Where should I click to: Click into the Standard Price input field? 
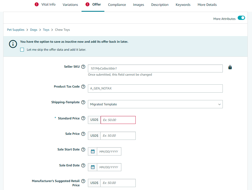click(x=118, y=120)
